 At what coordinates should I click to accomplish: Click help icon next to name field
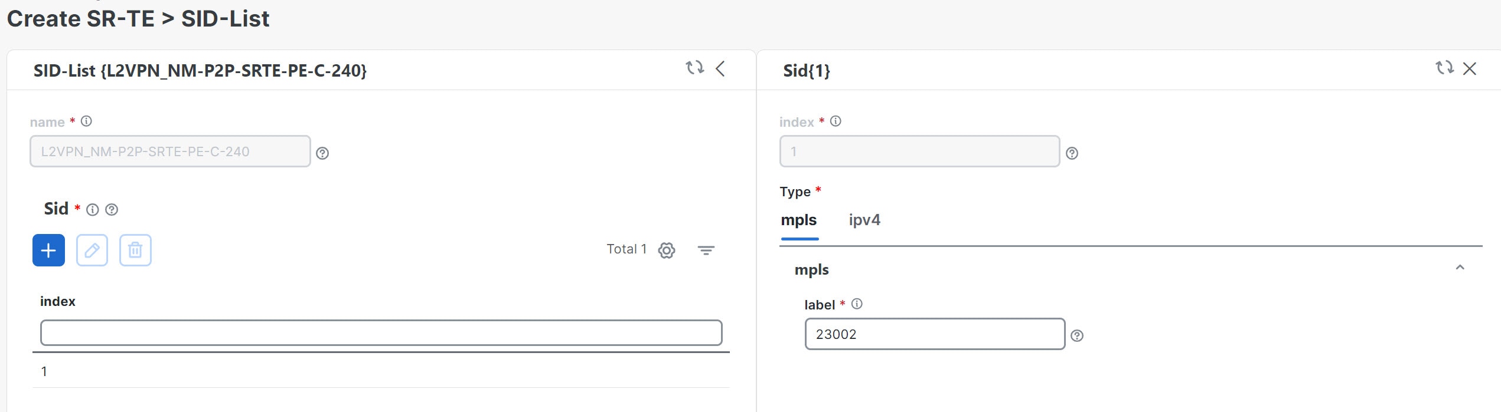322,153
